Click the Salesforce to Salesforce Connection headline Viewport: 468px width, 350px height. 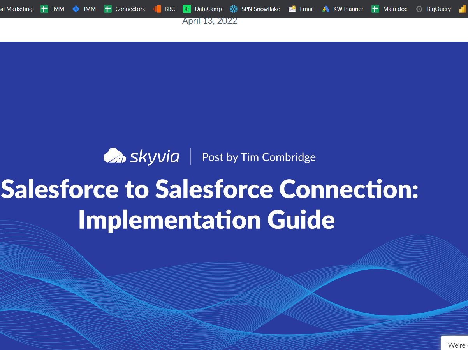tap(209, 190)
